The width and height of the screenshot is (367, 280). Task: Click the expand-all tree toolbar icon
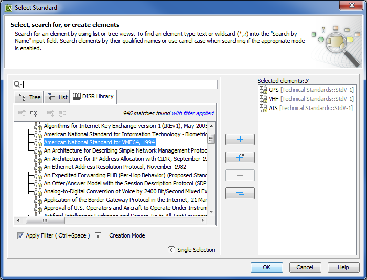tap(22, 113)
